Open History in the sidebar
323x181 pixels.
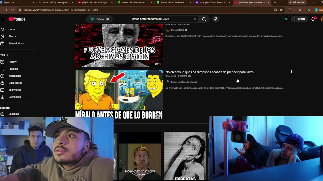click(12, 62)
